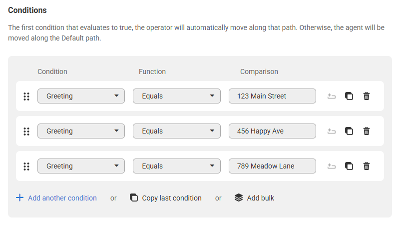Open the Greeting condition dropdown in the first row
399x227 pixels.
point(81,96)
